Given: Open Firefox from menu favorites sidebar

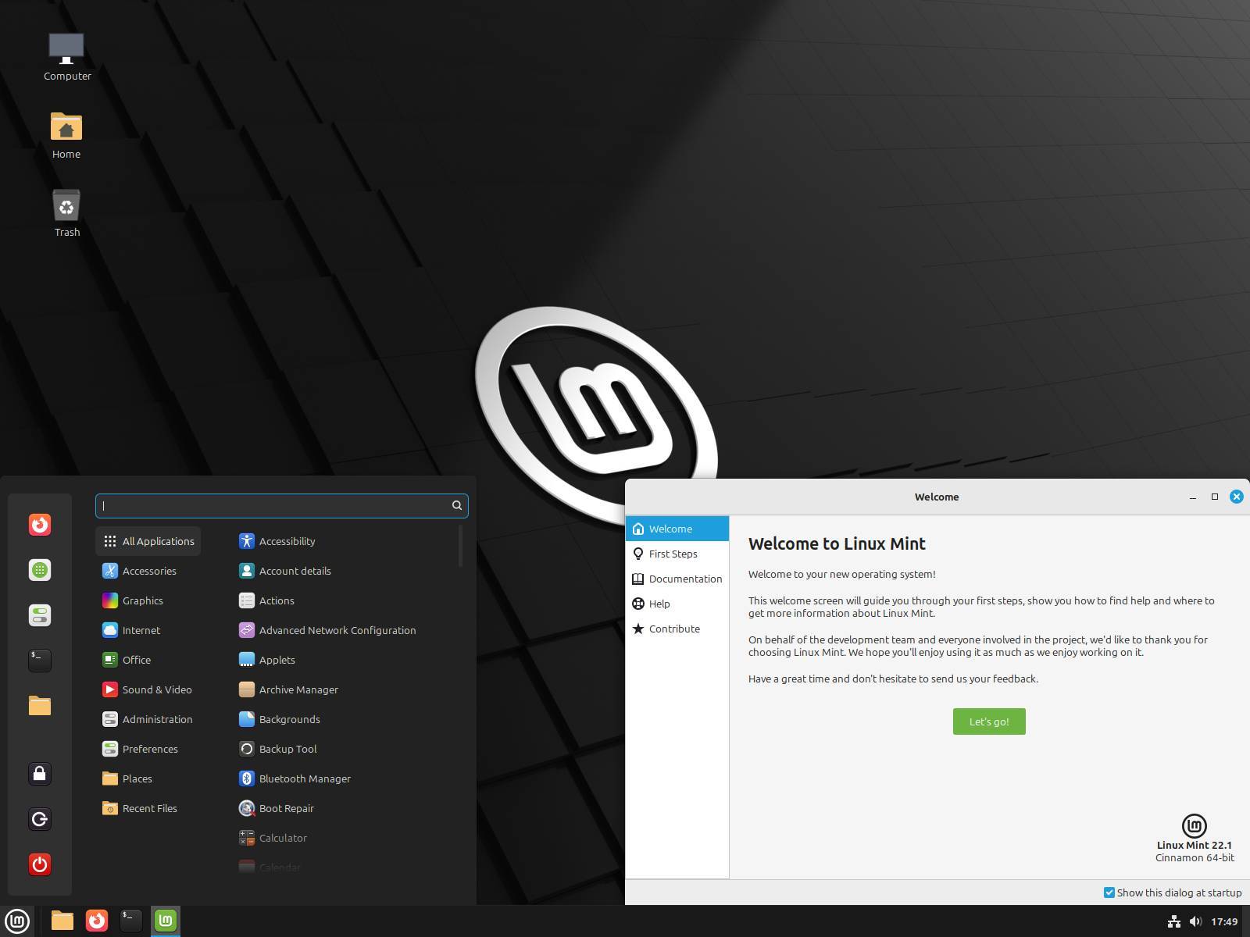Looking at the screenshot, I should pyautogui.click(x=40, y=525).
